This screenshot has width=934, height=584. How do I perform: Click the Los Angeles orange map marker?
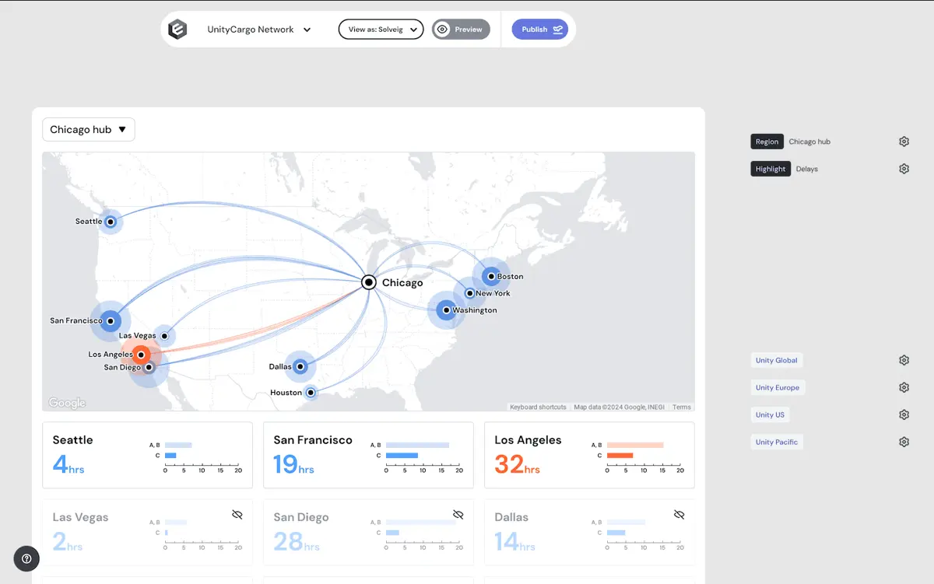pos(141,355)
